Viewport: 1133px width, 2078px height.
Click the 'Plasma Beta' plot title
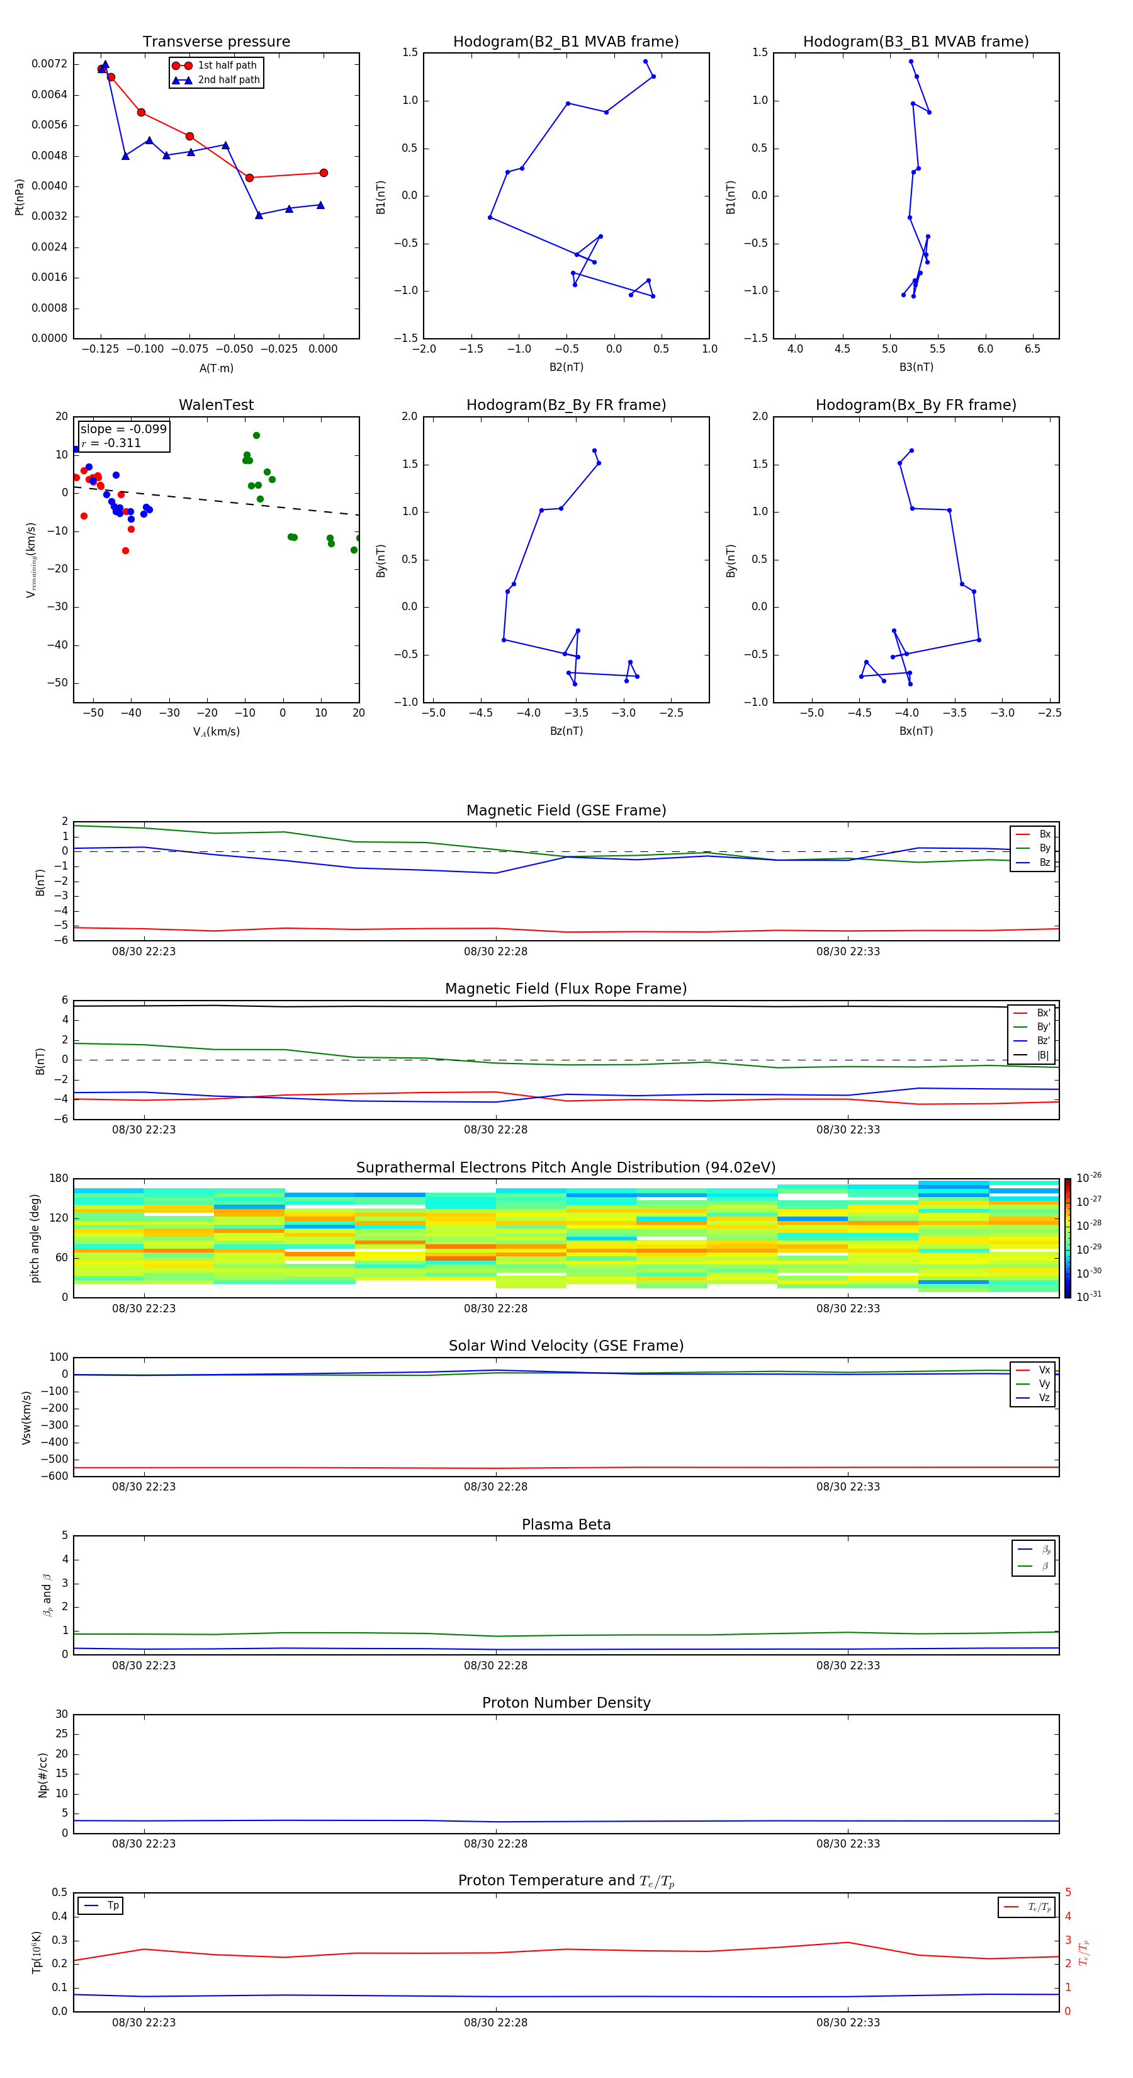tap(566, 1524)
